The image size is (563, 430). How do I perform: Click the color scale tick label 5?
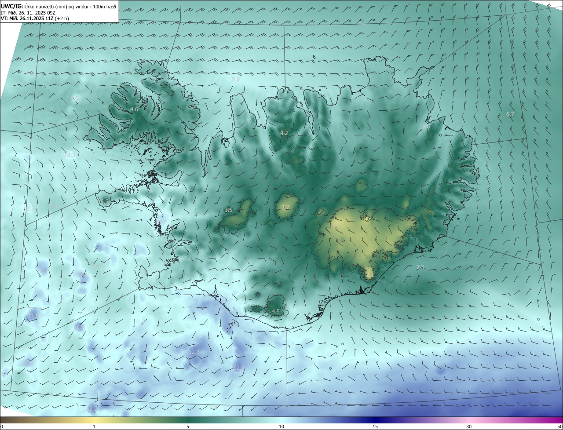coord(188,426)
